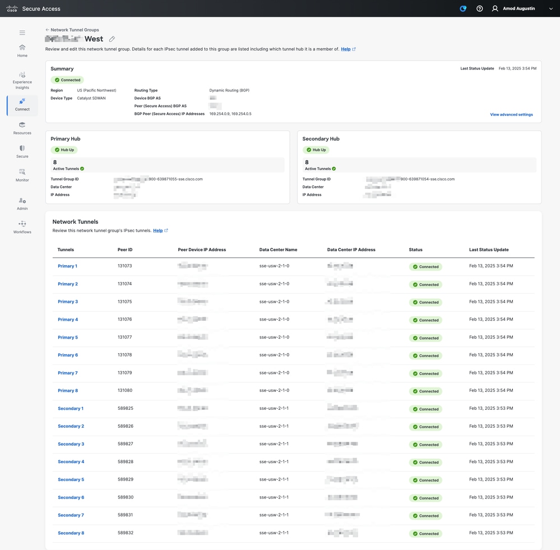The width and height of the screenshot is (560, 550).
Task: Open View advanced settings
Action: 511,114
